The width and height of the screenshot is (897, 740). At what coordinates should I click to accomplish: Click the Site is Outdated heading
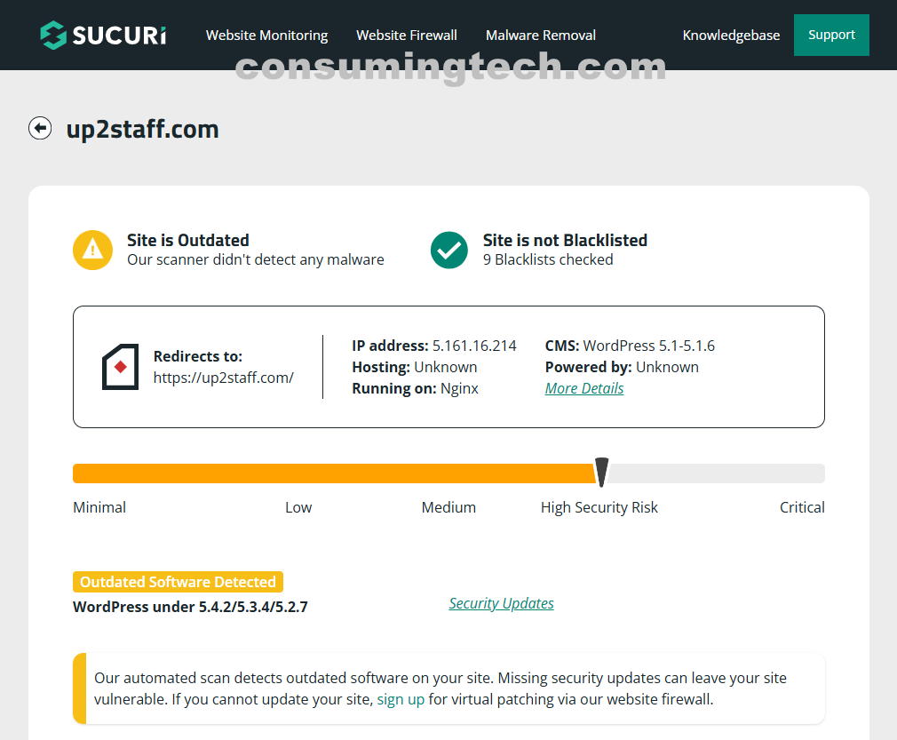click(187, 240)
